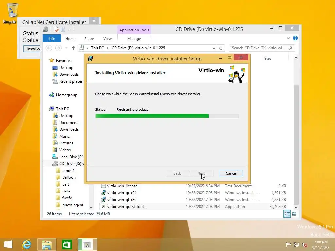This screenshot has width=335, height=251.
Task: Open the fwcfg folder
Action: (67, 198)
